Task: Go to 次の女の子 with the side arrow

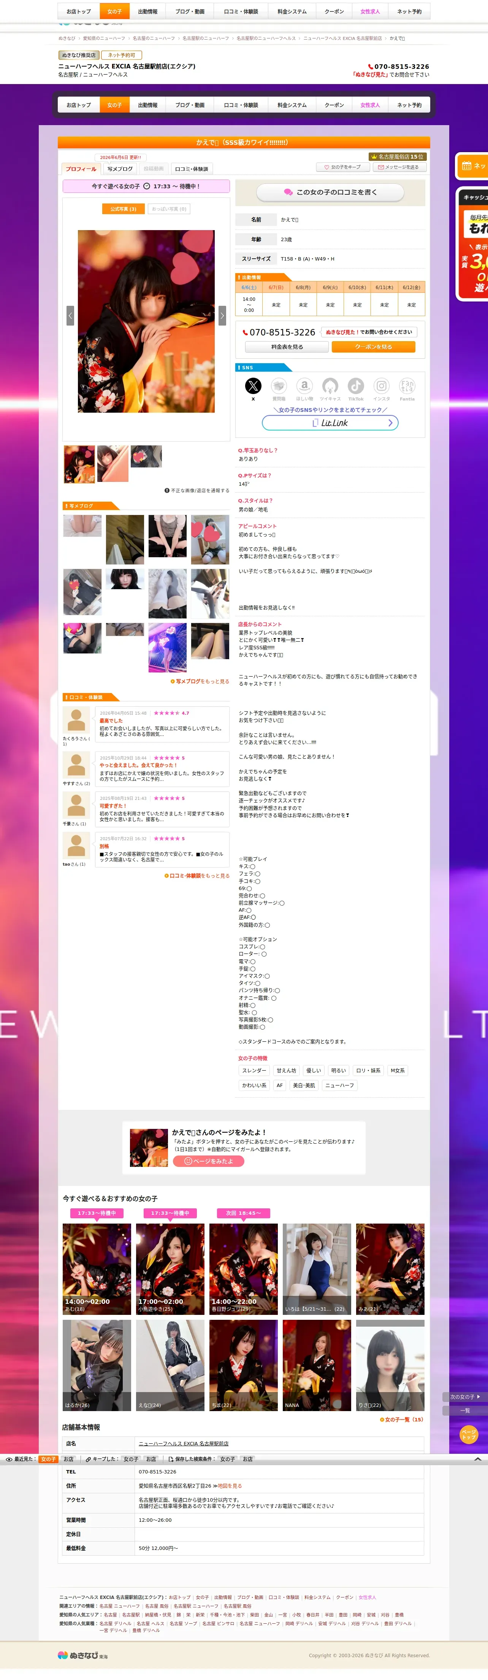Action: pos(464,1397)
